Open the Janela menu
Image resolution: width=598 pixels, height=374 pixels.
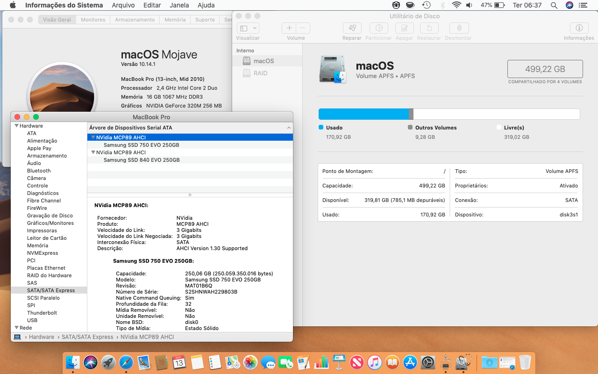click(x=179, y=5)
